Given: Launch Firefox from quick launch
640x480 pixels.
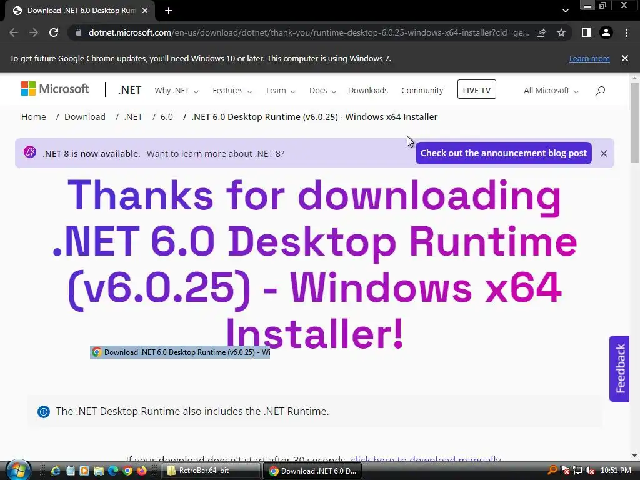Looking at the screenshot, I should [x=142, y=471].
